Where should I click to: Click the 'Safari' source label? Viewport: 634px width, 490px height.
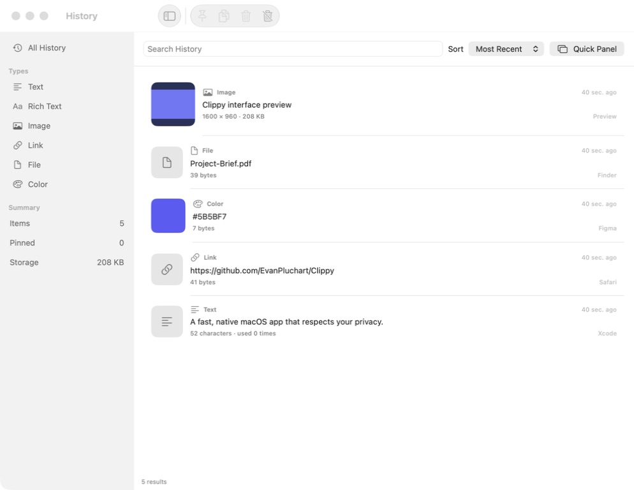click(x=608, y=282)
